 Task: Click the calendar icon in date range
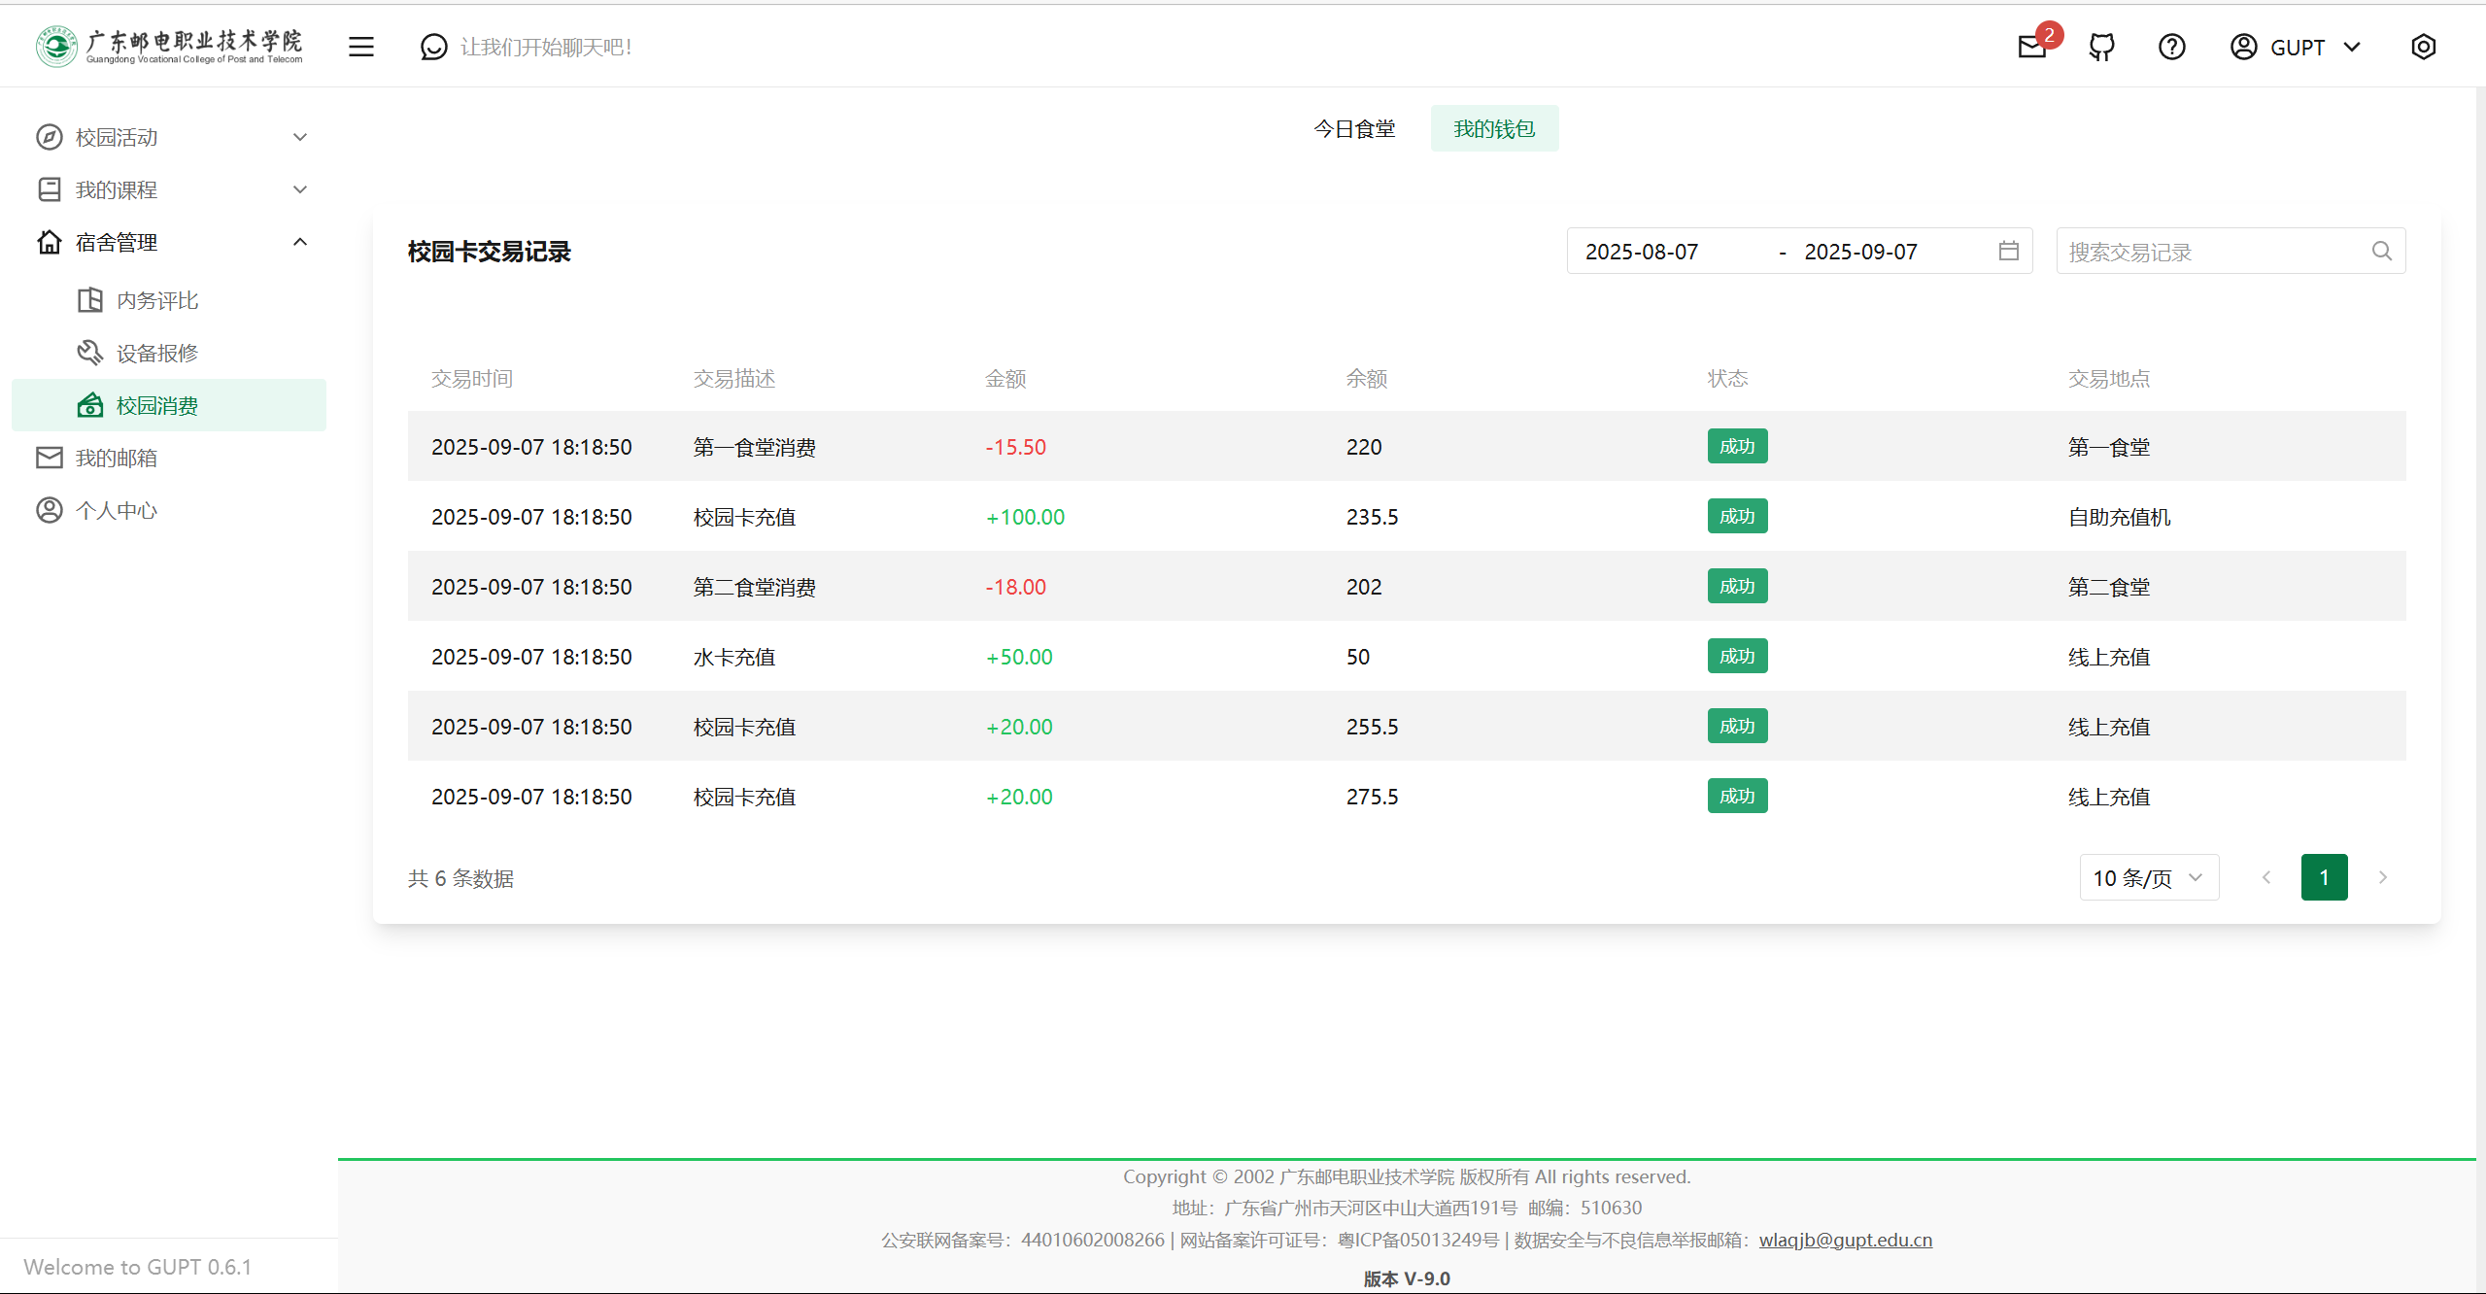click(x=2008, y=252)
